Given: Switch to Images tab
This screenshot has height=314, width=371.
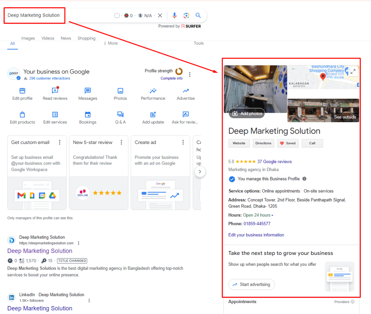Looking at the screenshot, I should 28,38.
